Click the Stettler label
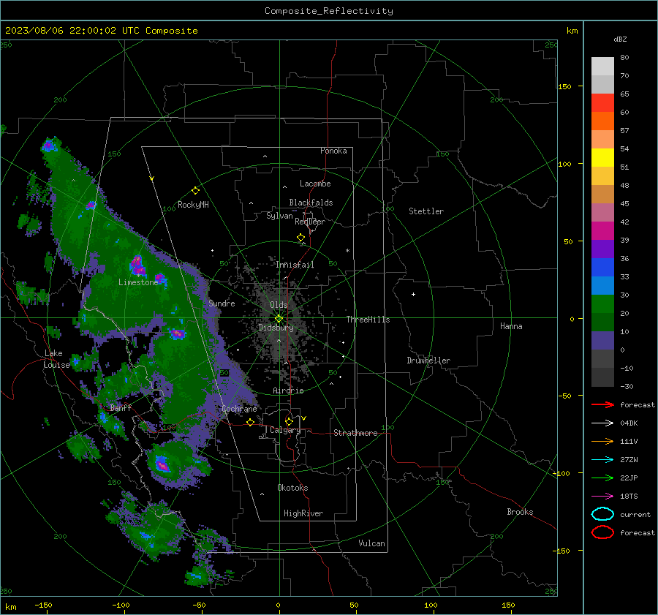 pyautogui.click(x=426, y=211)
